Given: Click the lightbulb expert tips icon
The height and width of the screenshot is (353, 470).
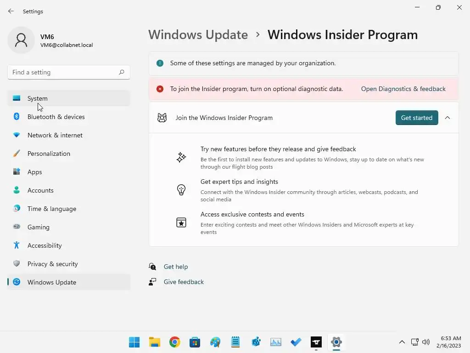Looking at the screenshot, I should pos(181,190).
